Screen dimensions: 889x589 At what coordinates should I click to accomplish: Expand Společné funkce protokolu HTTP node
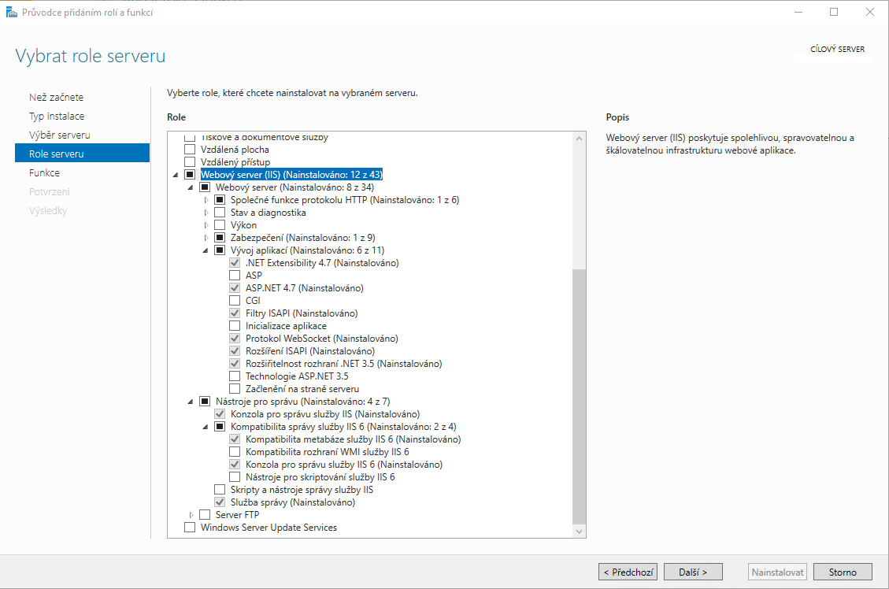206,200
